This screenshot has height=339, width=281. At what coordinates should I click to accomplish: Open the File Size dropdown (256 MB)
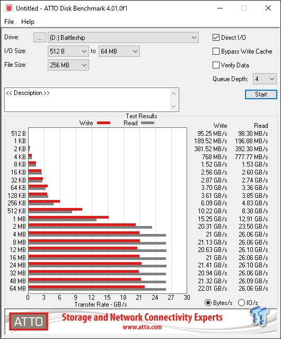[68, 65]
